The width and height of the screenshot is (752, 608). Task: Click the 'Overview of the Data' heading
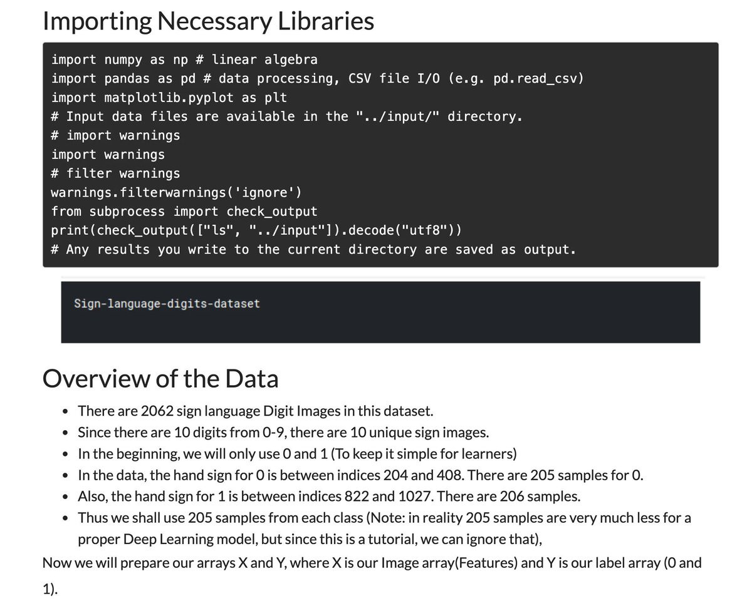coord(160,379)
